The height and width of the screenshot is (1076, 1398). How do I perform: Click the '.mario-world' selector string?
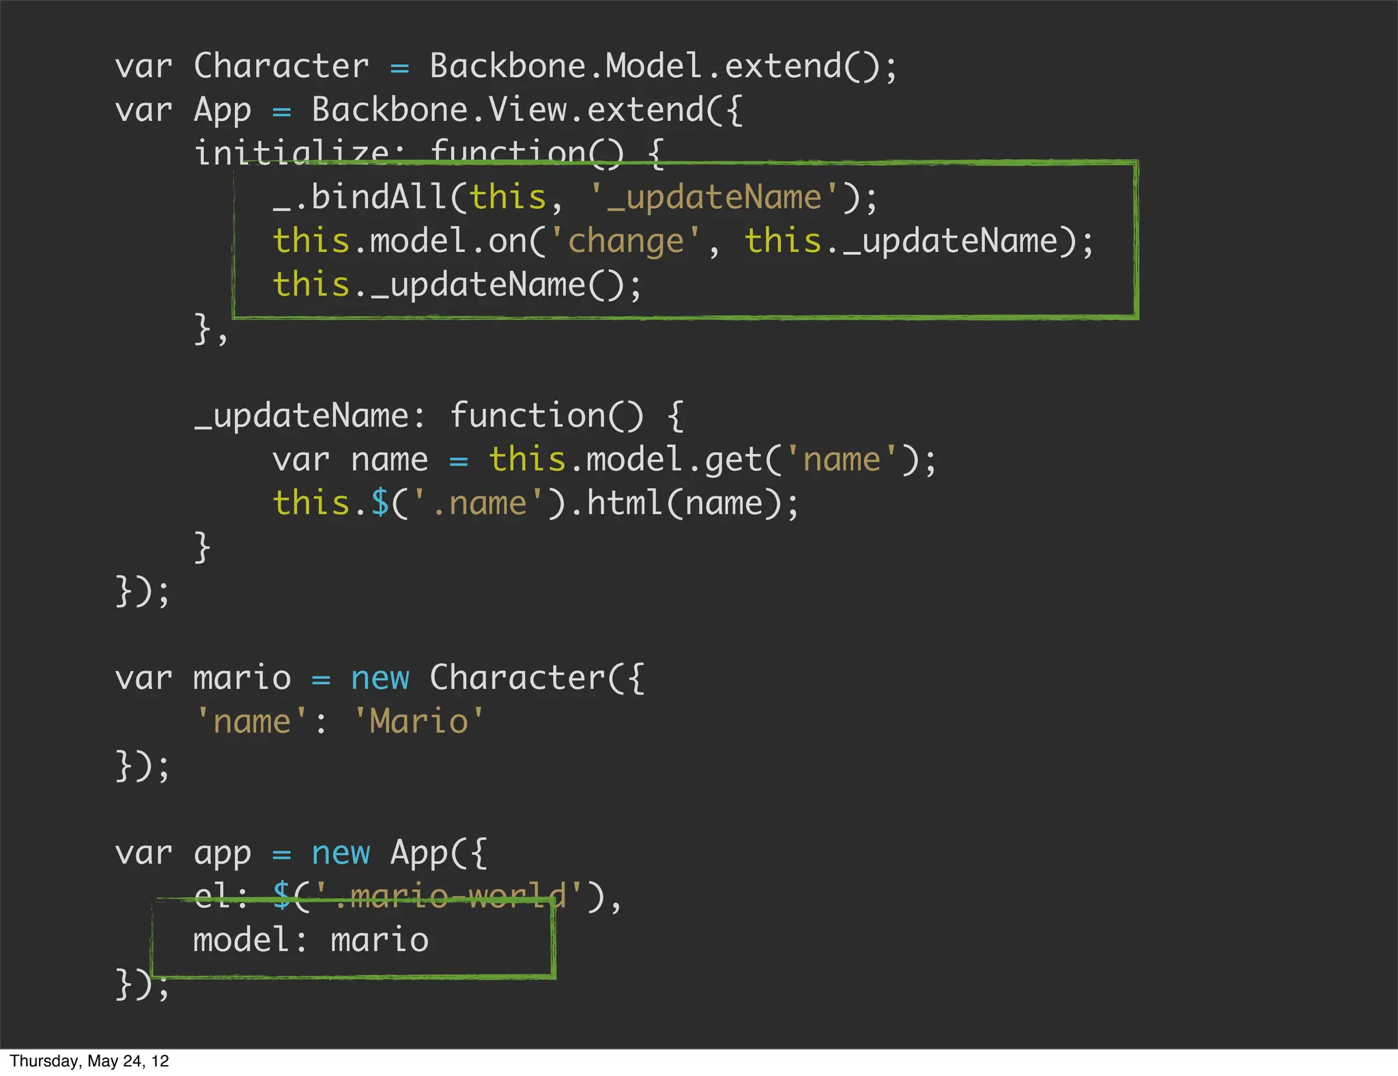click(x=447, y=896)
